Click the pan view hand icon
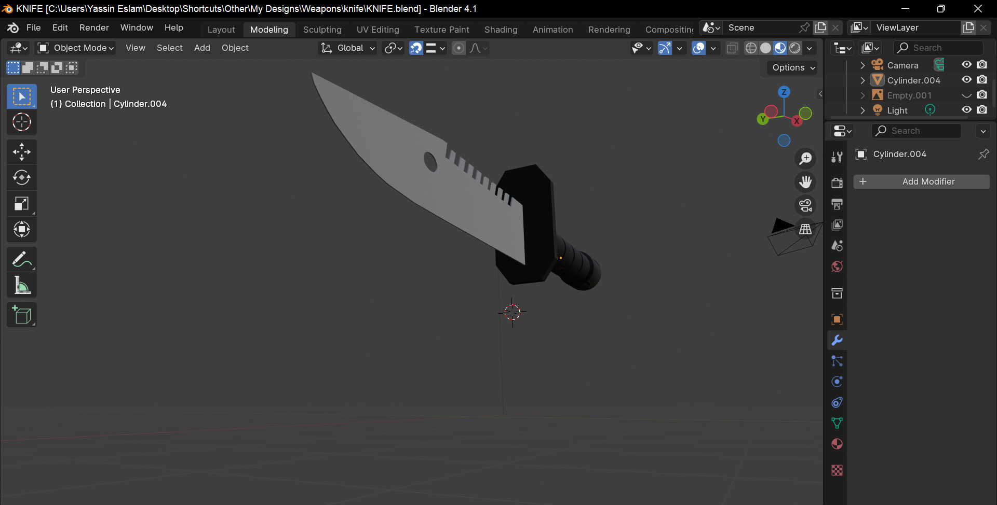The height and width of the screenshot is (505, 997). point(805,182)
